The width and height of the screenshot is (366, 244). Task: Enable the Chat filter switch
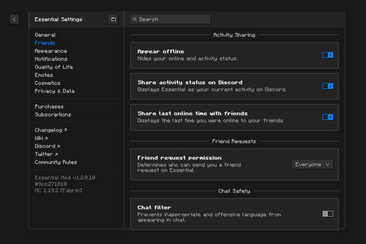328,214
